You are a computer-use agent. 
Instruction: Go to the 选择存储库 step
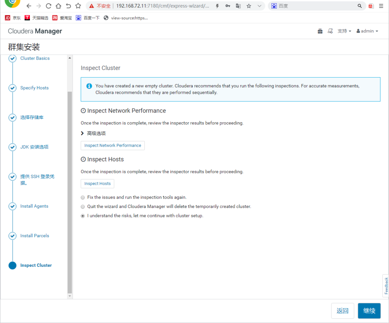[32, 118]
